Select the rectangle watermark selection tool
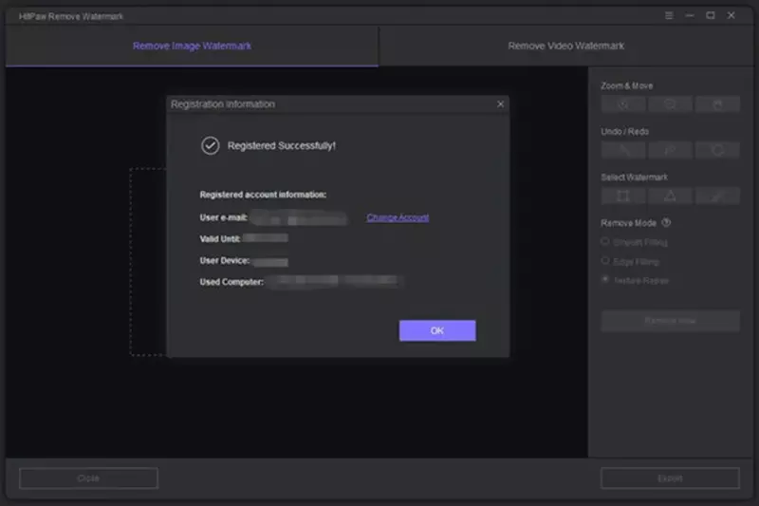 click(623, 197)
